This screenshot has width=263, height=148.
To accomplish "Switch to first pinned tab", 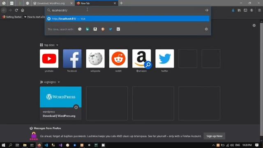I will coord(4,3).
